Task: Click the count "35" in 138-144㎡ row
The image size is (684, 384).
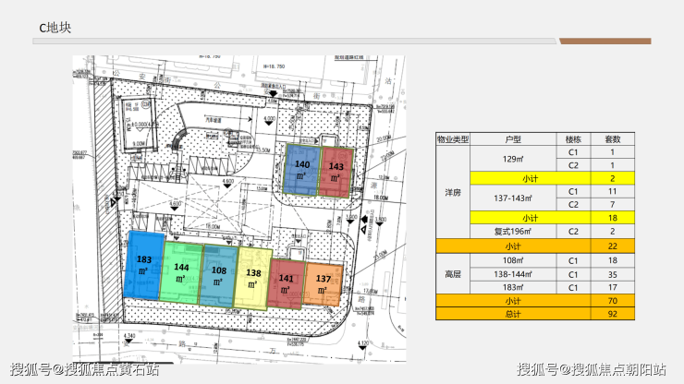Action: pos(613,274)
